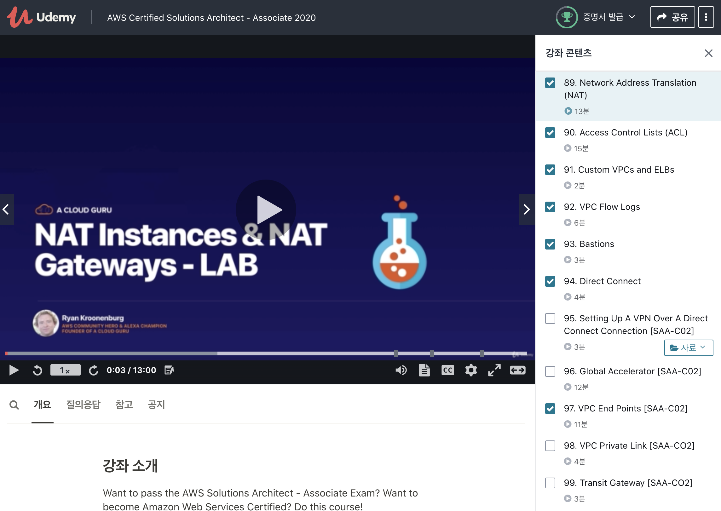Image resolution: width=721 pixels, height=511 pixels.
Task: Expand the 자료 resources dropdown
Action: click(688, 348)
